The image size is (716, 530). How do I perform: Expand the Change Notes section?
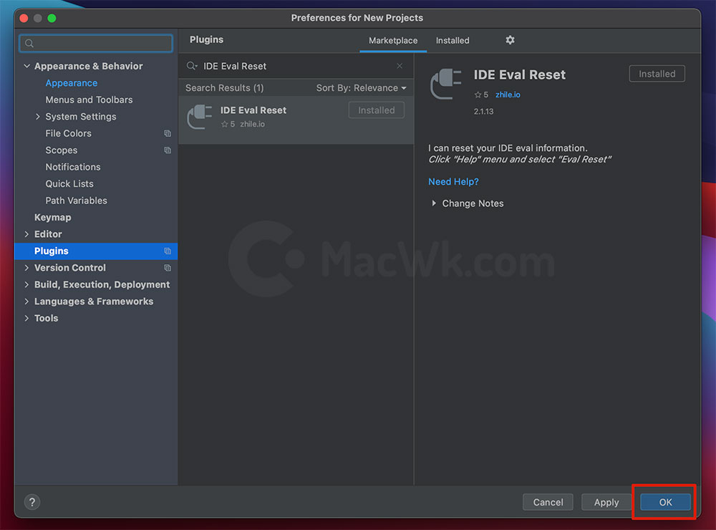[x=434, y=203]
